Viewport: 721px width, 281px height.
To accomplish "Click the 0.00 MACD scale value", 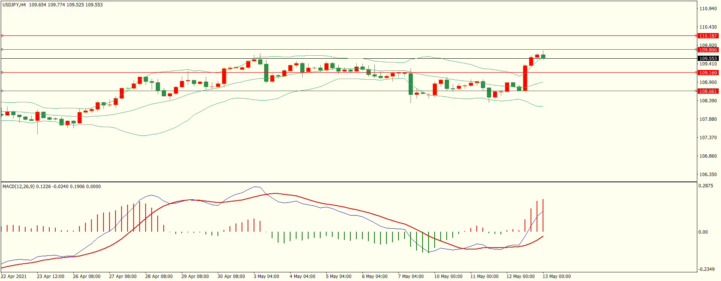I will click(x=703, y=232).
